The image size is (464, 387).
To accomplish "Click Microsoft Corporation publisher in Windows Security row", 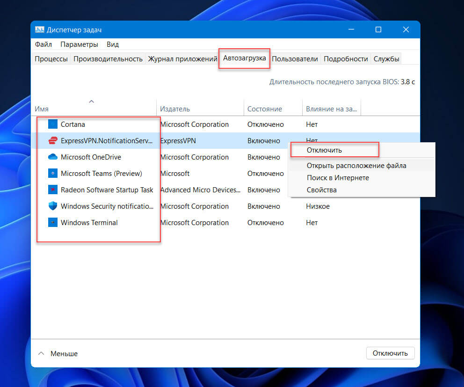I will click(x=195, y=206).
